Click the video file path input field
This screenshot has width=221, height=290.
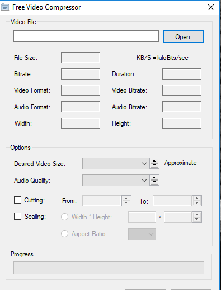pos(86,36)
